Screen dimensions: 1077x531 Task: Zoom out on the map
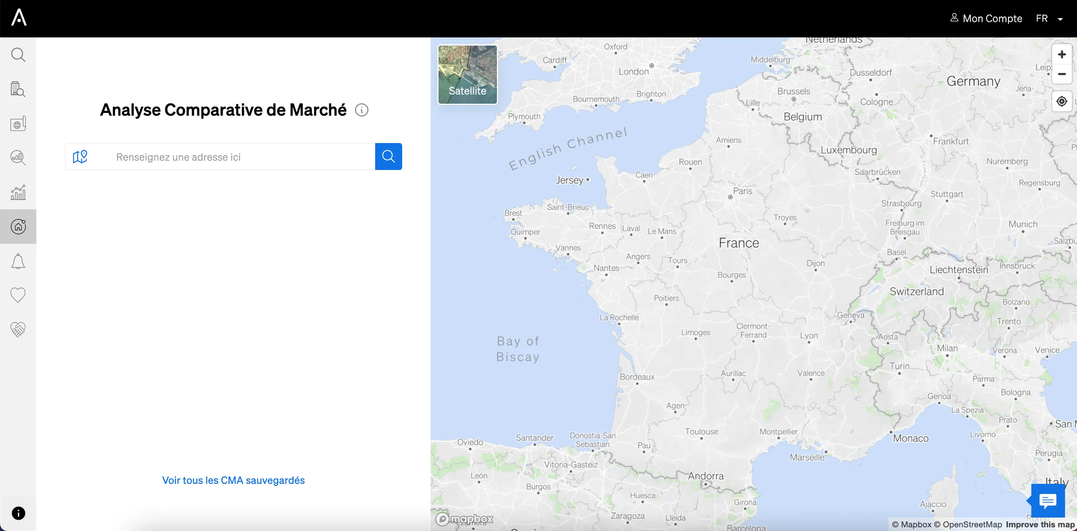1061,74
